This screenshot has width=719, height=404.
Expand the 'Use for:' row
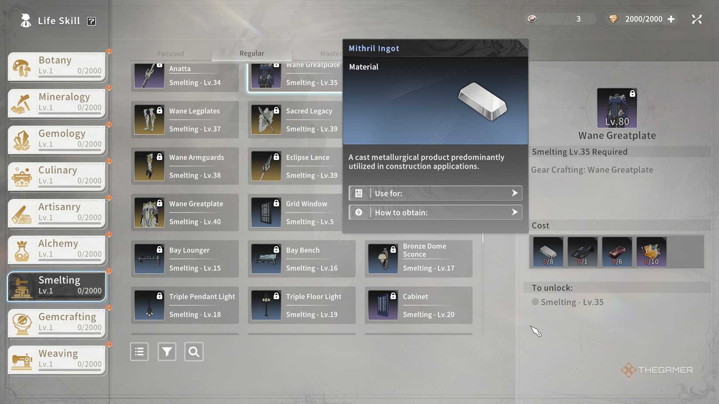pyautogui.click(x=435, y=193)
